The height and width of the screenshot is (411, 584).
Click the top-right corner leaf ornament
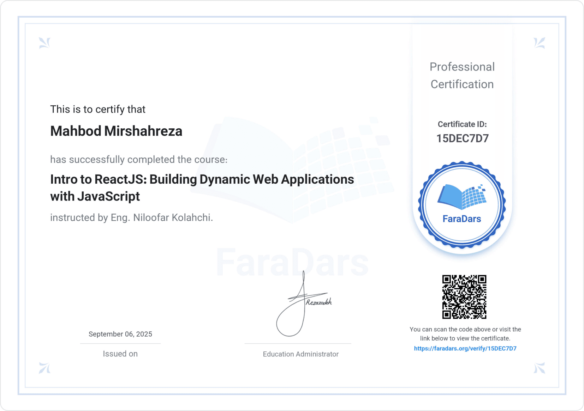pyautogui.click(x=539, y=43)
